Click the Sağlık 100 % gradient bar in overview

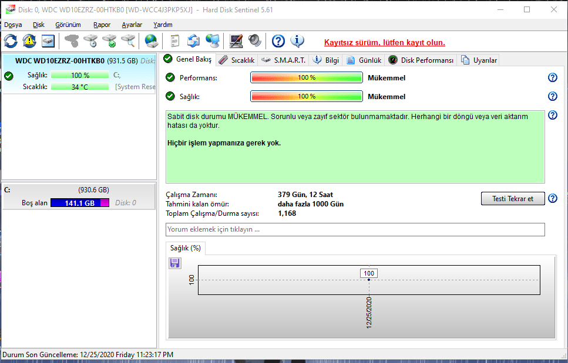[x=307, y=96]
